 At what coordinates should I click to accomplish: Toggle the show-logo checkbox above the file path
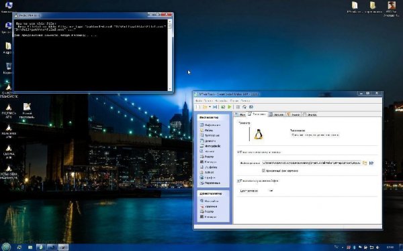tap(238, 152)
